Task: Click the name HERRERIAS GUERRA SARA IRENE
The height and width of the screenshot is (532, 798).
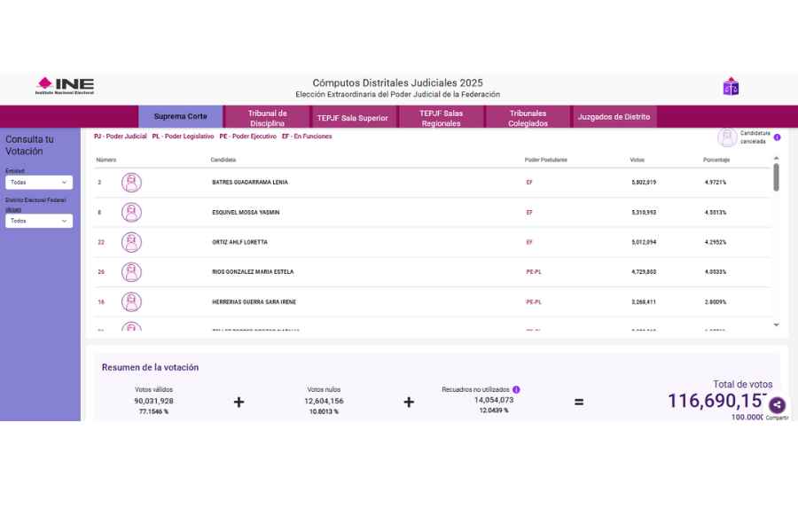Action: 254,301
